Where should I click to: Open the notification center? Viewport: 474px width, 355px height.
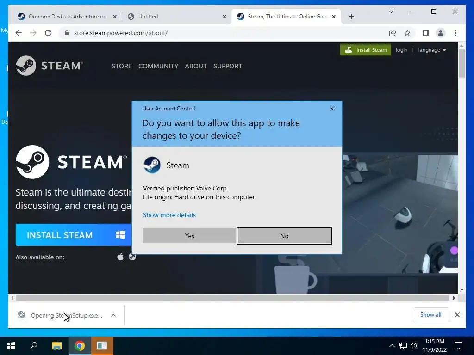click(459, 346)
